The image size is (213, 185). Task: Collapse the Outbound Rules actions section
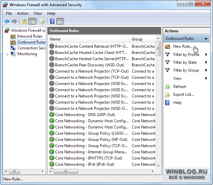click(206, 39)
